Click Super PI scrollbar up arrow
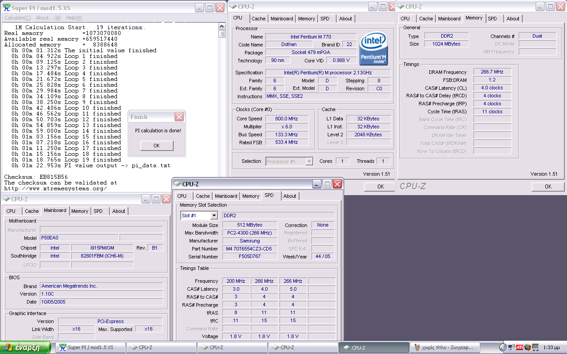567x354 pixels. coord(222,27)
